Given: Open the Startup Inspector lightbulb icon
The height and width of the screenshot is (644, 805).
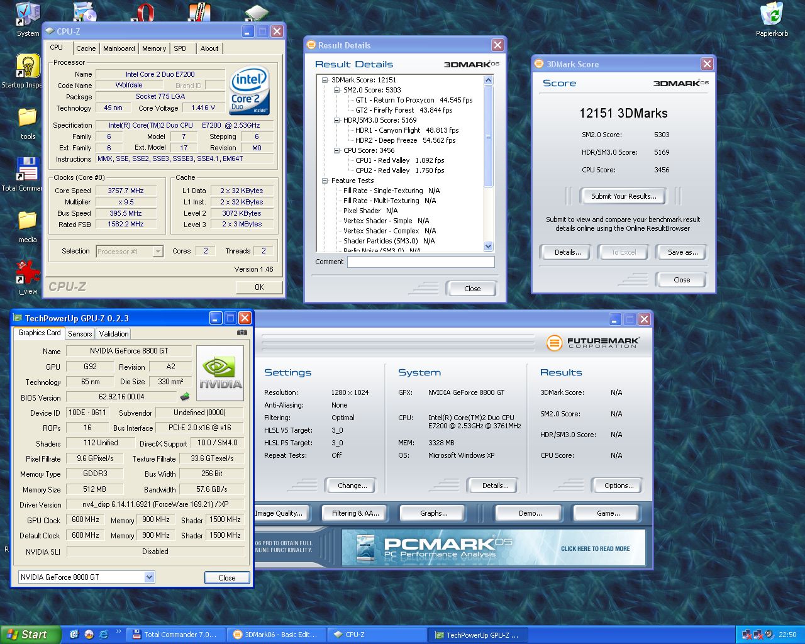Looking at the screenshot, I should click(x=28, y=66).
